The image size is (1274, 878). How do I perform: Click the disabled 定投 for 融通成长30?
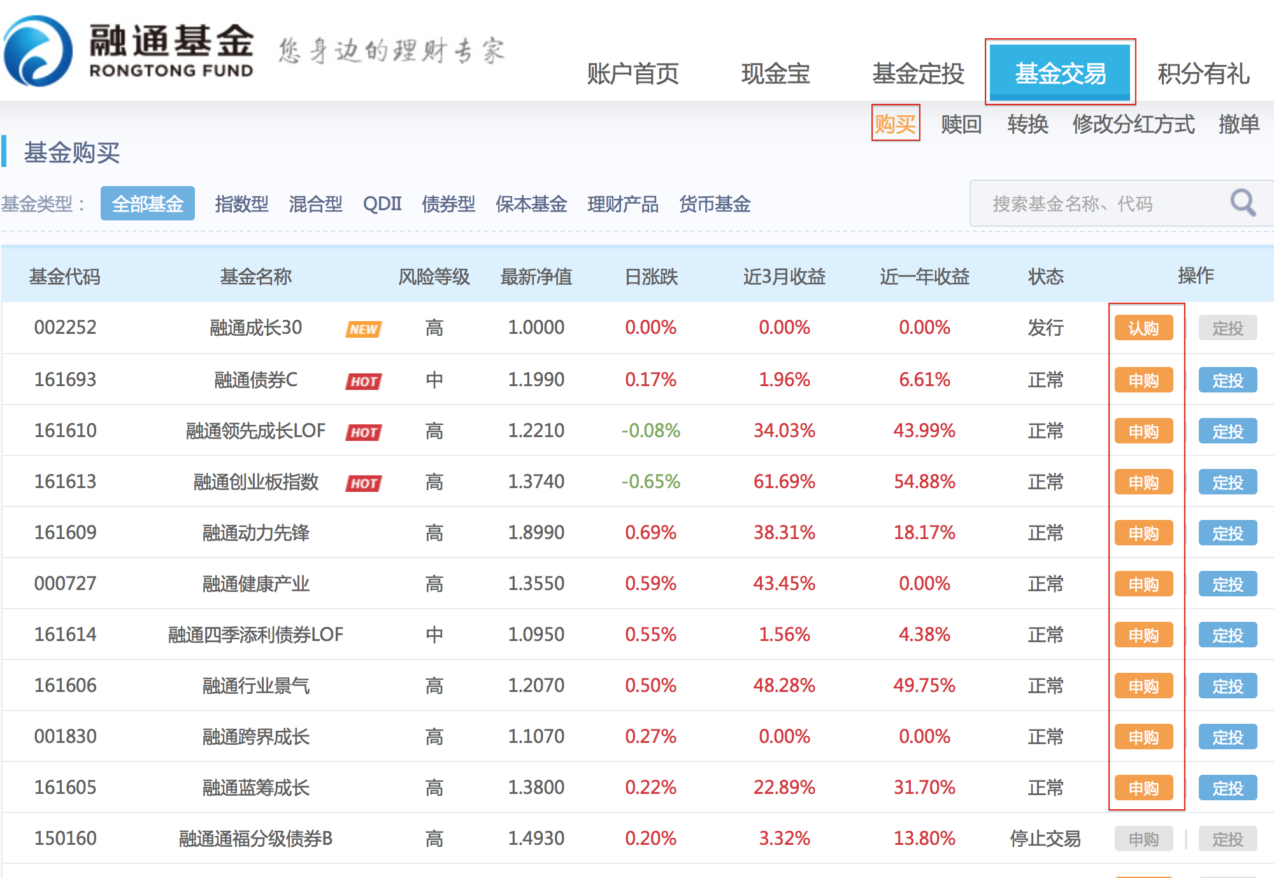(x=1227, y=328)
